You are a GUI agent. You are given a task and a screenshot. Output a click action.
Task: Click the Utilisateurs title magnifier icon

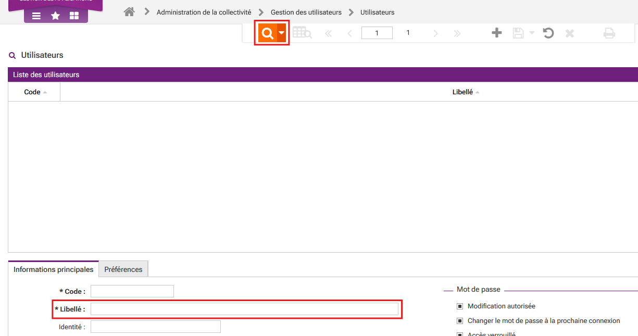12,55
